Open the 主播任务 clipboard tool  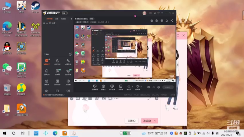(x=47, y=72)
